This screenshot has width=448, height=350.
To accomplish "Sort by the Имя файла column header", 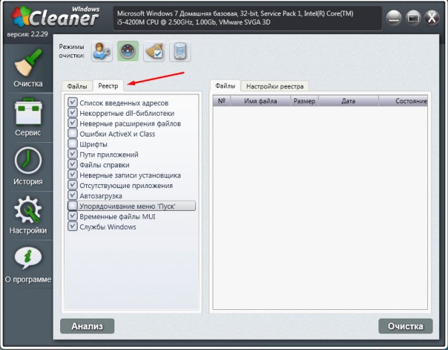I will (x=261, y=101).
